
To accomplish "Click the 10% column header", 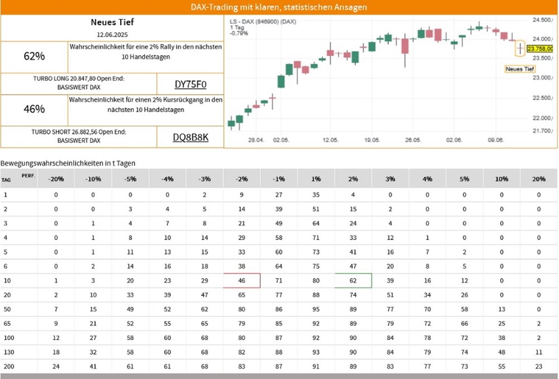I will click(501, 179).
